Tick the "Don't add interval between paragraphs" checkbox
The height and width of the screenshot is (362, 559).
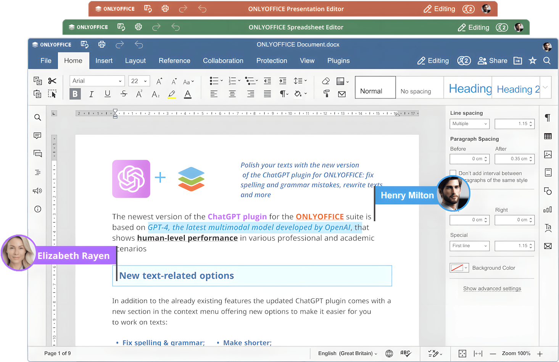click(453, 173)
